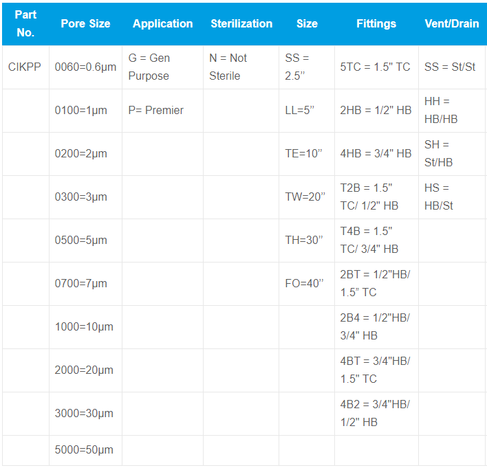Click the LL=5" size cell

[x=307, y=111]
